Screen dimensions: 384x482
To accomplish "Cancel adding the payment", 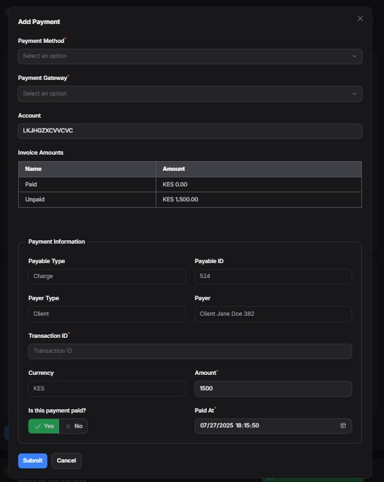I will click(x=66, y=461).
